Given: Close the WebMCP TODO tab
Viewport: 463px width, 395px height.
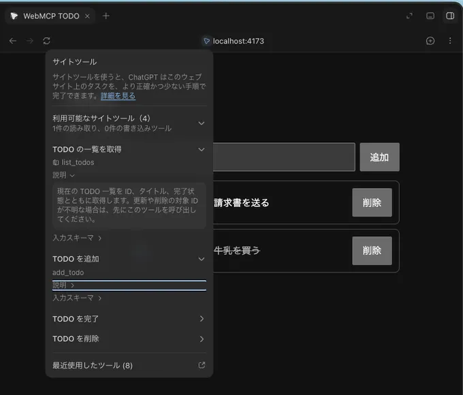Looking at the screenshot, I should tap(87, 16).
